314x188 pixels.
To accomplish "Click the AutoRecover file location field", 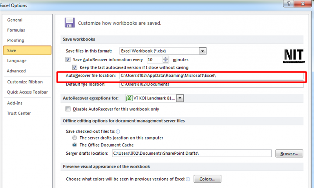I will point(211,76).
